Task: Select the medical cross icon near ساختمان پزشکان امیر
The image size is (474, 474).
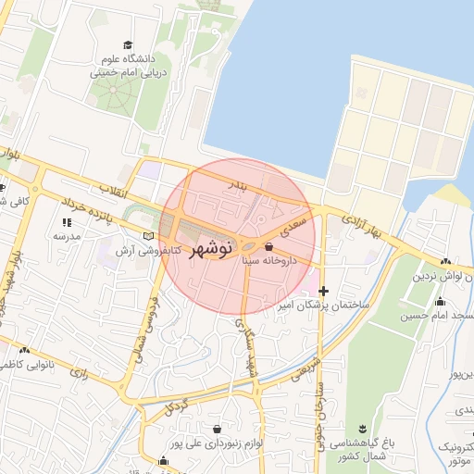Action: click(x=323, y=291)
